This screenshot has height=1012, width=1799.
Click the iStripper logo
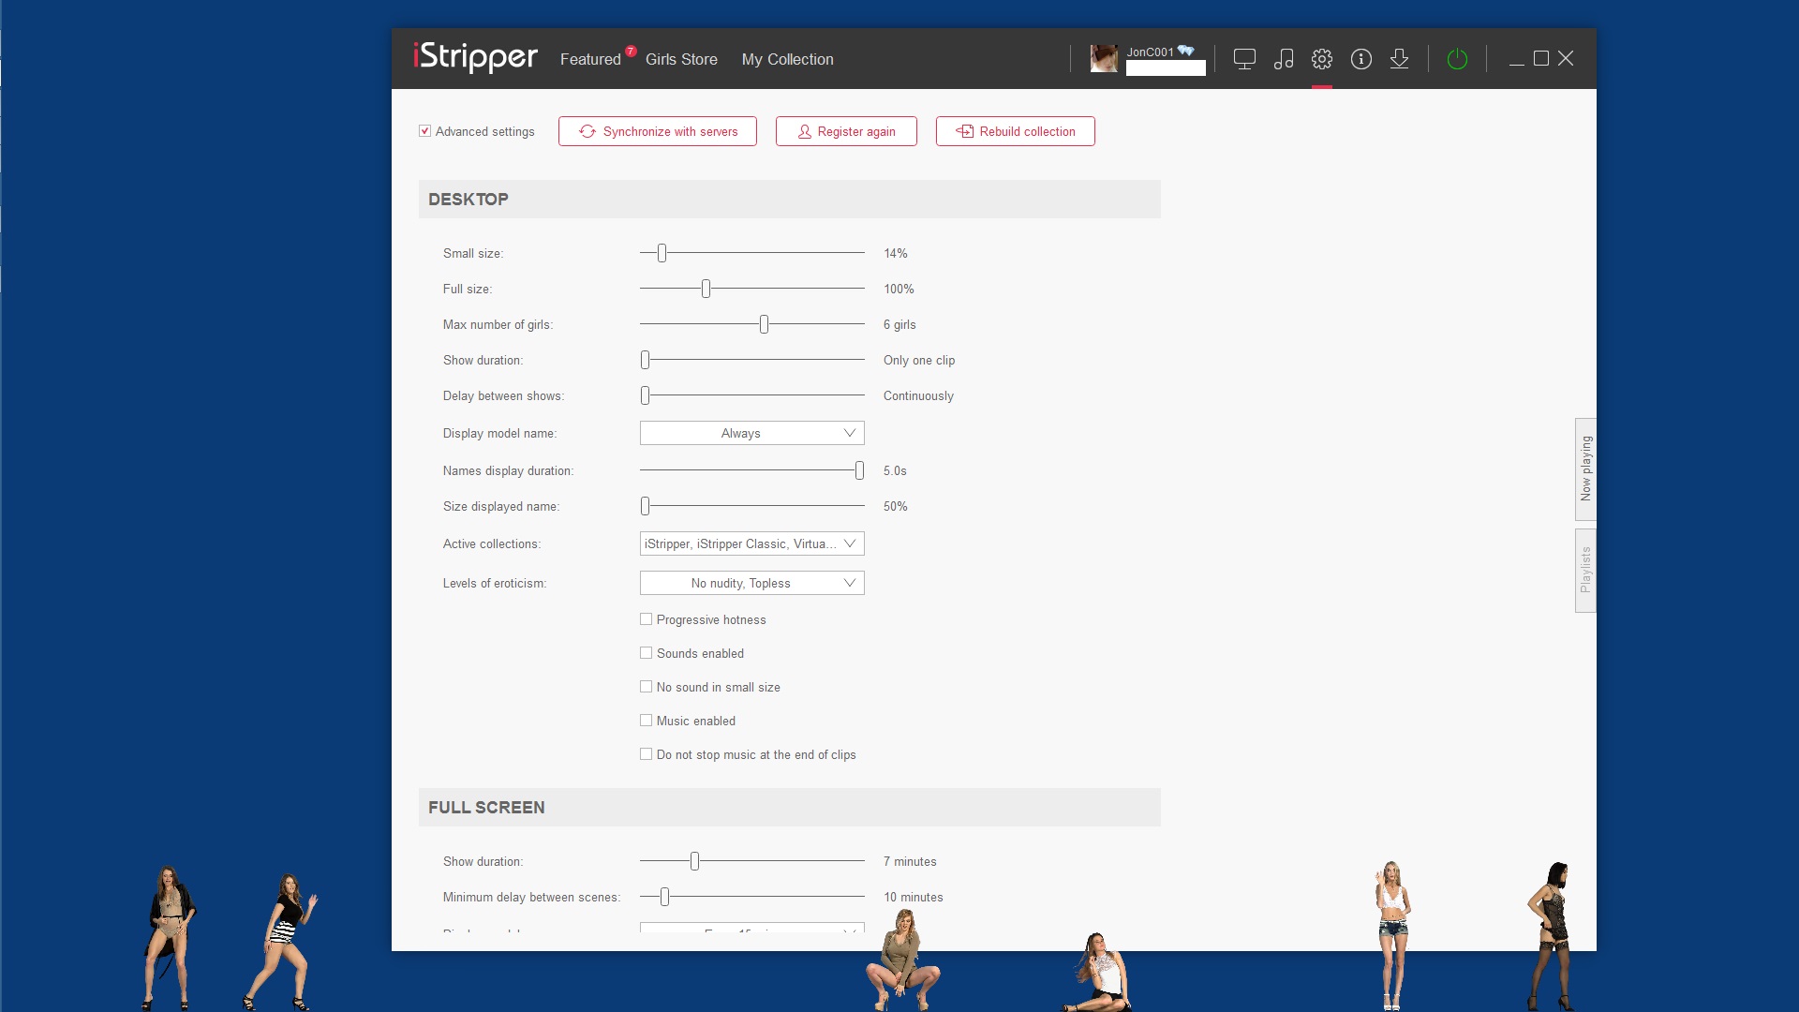tap(475, 57)
